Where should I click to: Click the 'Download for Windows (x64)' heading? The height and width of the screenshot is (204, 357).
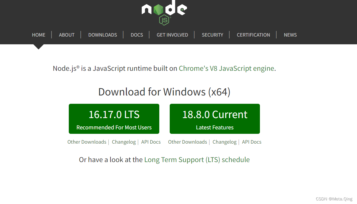tap(164, 92)
